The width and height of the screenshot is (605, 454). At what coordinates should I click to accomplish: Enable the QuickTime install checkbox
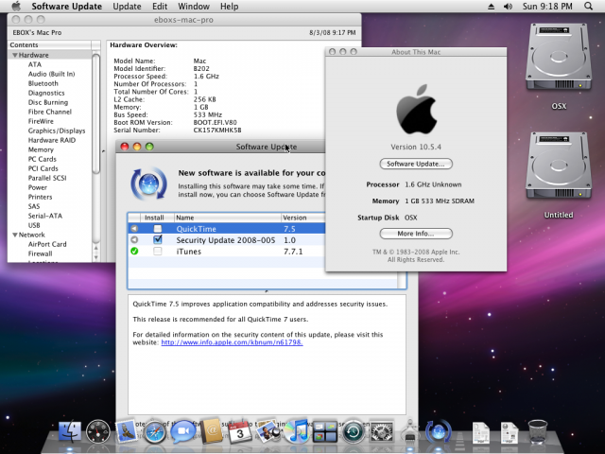point(158,229)
